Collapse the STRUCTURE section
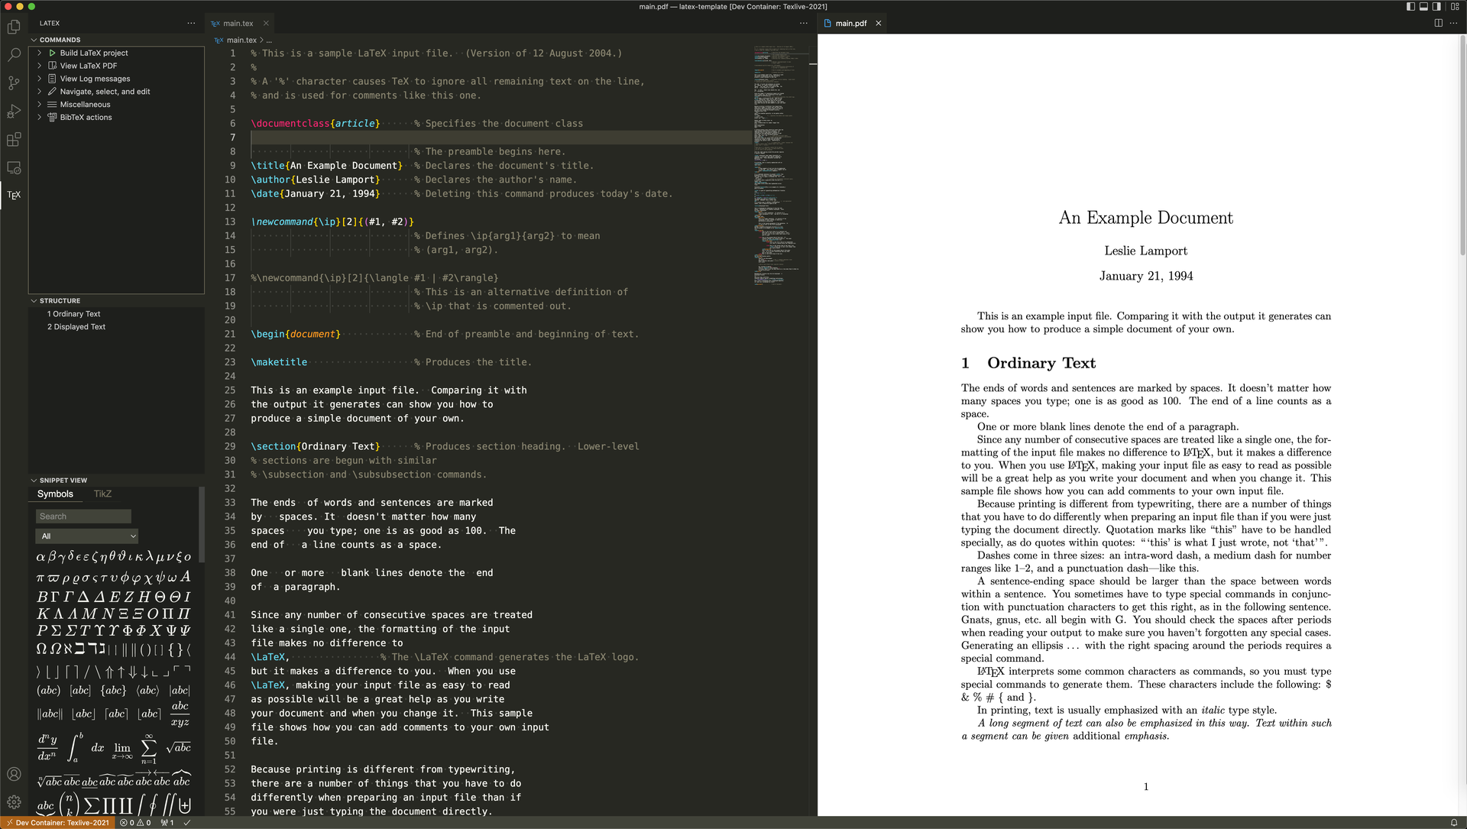The width and height of the screenshot is (1467, 829). 60,300
